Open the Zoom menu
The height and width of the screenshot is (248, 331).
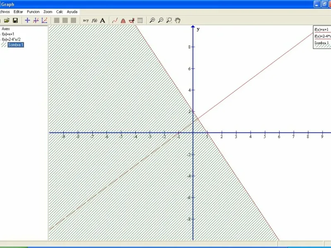click(x=48, y=12)
